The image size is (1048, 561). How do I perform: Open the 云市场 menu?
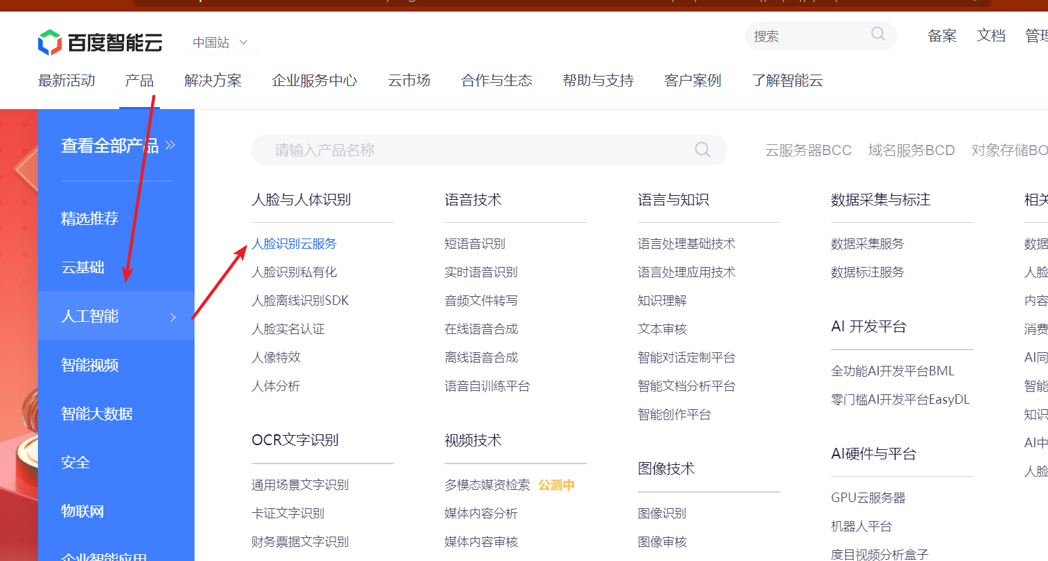click(409, 81)
